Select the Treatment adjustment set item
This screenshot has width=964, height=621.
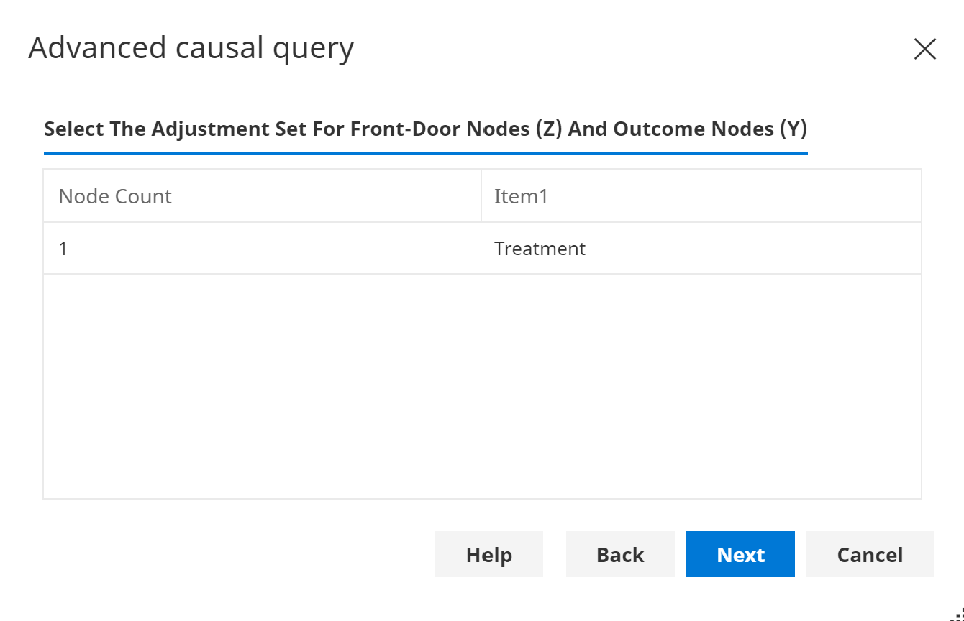[x=540, y=249]
